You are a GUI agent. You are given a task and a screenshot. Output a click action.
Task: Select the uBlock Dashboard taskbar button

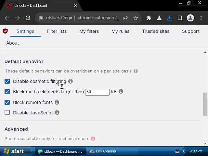point(60,151)
